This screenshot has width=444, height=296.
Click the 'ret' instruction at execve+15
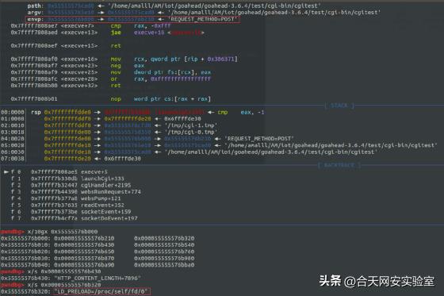coord(116,46)
